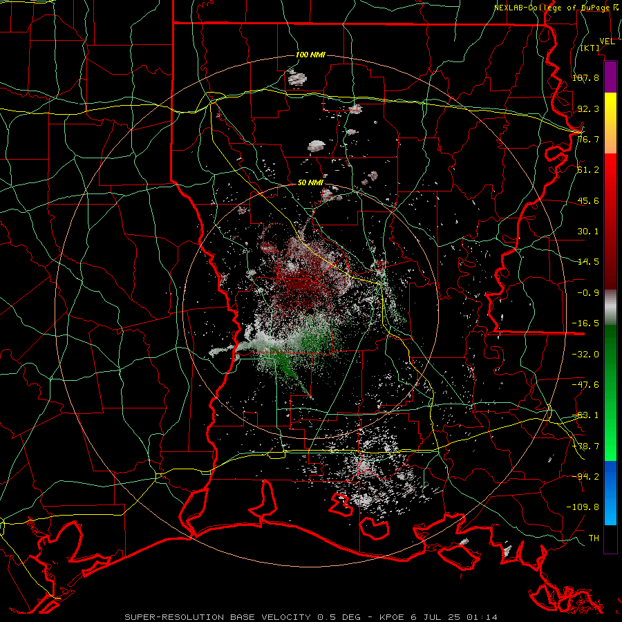Pick the blue segment of the color bar
The width and height of the screenshot is (622, 622).
tap(610, 493)
